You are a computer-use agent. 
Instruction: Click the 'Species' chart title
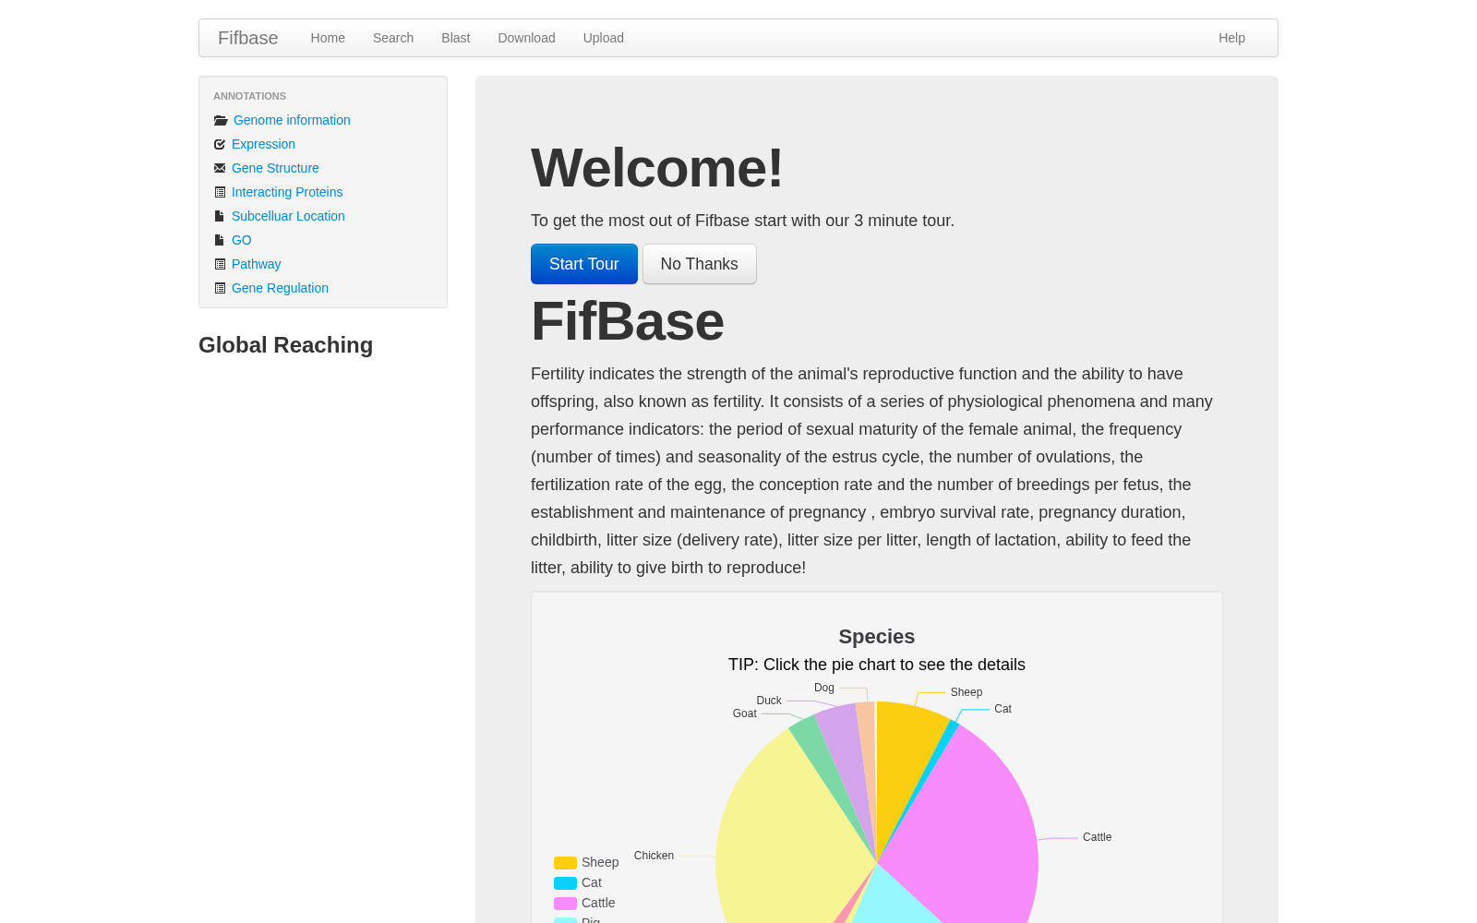click(x=877, y=637)
